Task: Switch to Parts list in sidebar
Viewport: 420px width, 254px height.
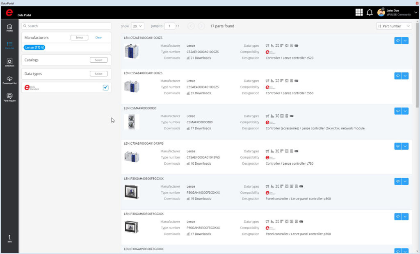Action: coord(9,45)
